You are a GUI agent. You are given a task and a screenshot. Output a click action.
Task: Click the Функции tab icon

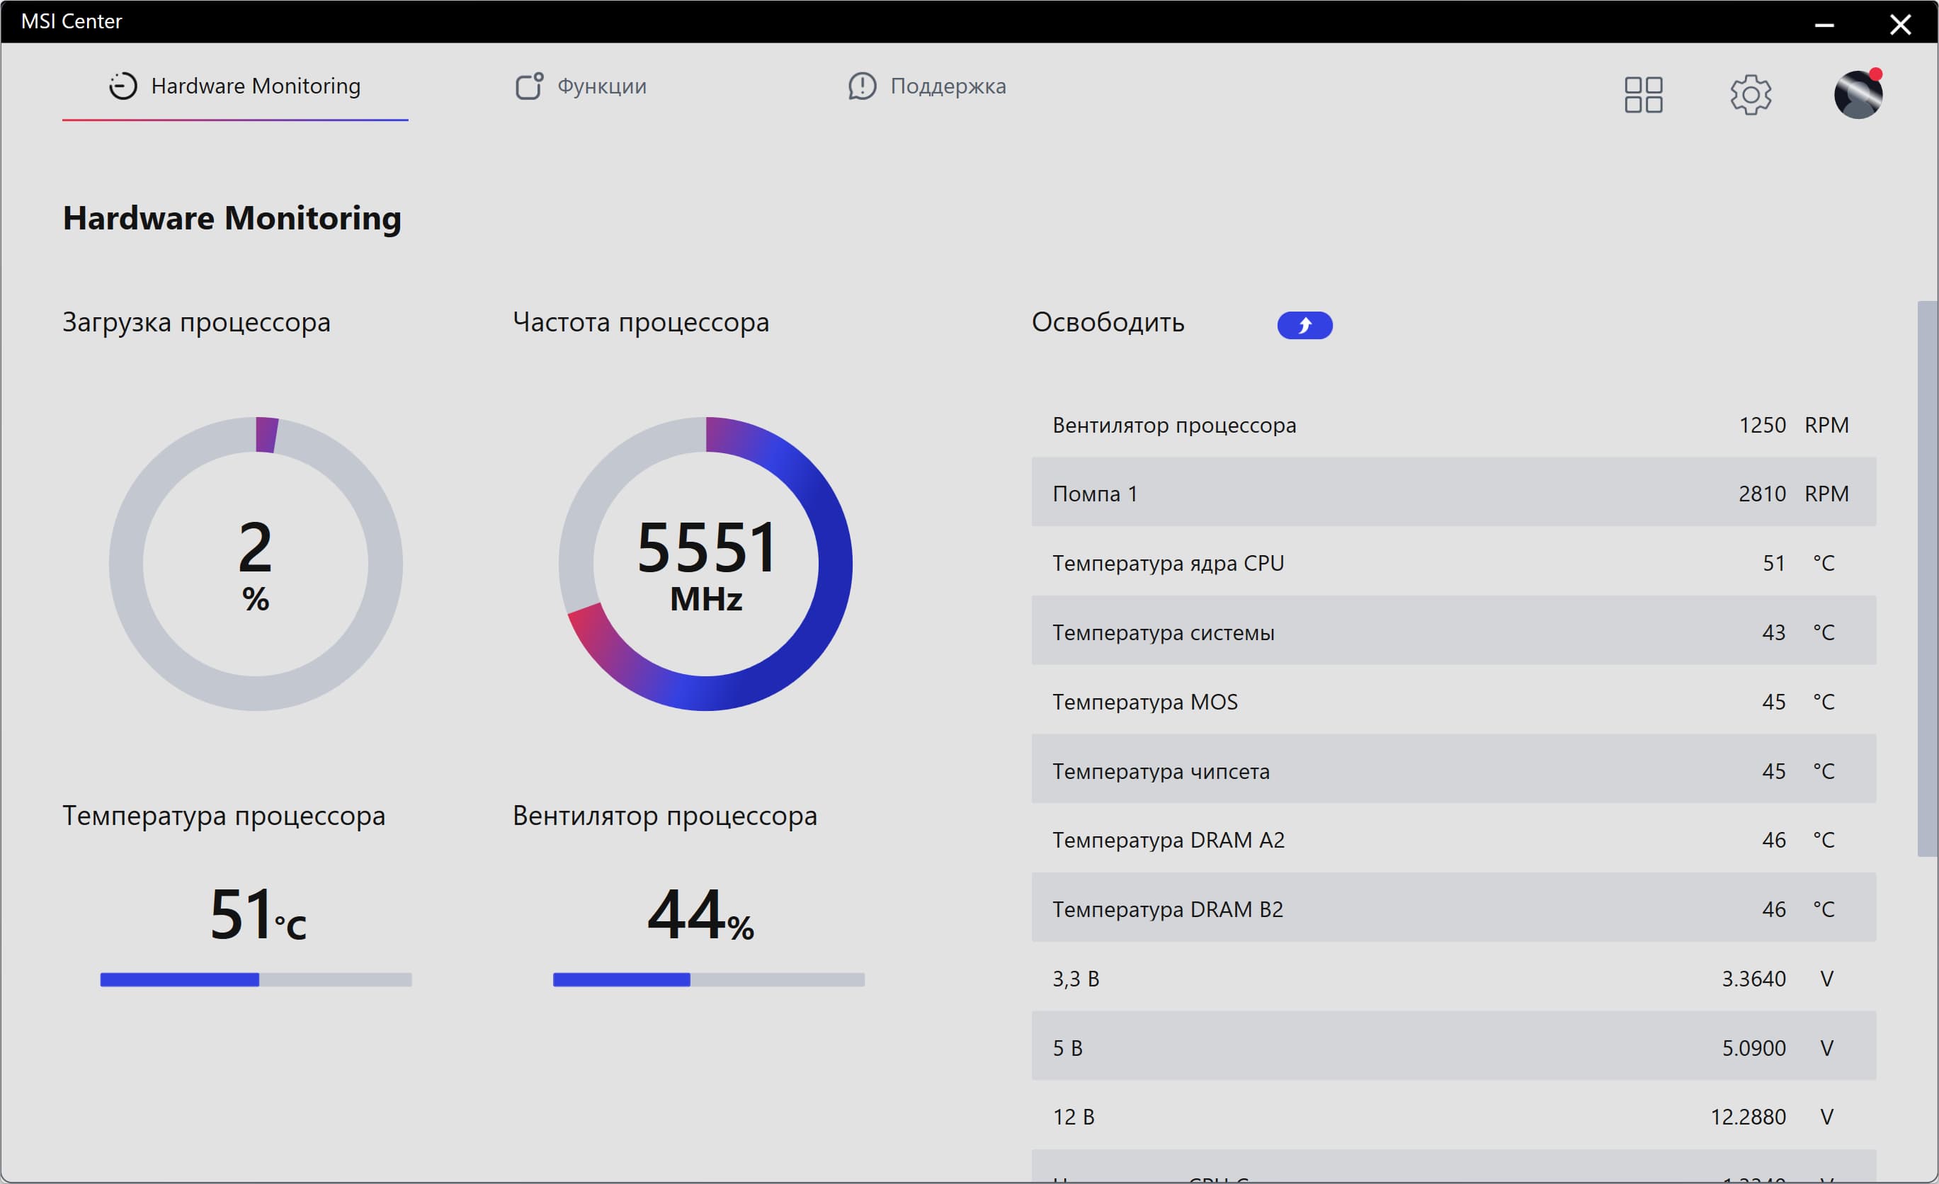coord(529,86)
